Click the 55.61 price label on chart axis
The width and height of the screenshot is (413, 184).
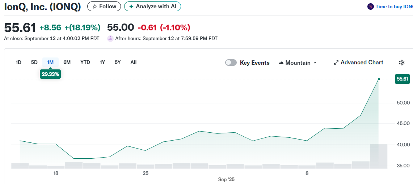[x=403, y=79]
